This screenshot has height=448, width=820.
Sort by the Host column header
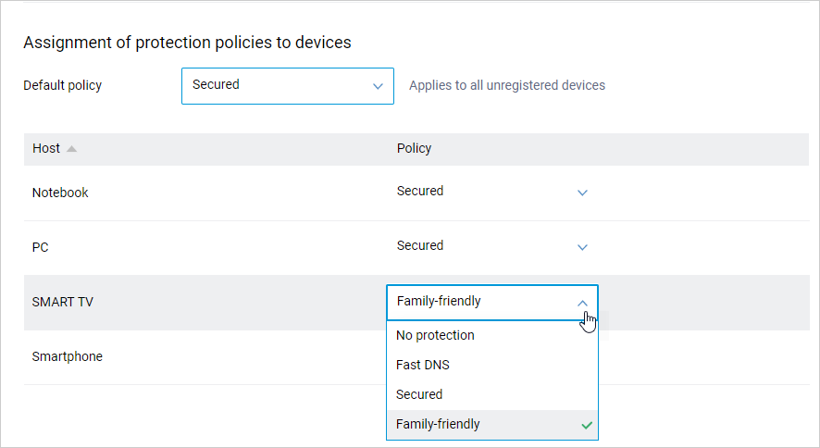pos(46,148)
